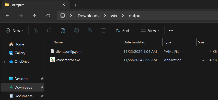Close the output tab

[x=64, y=5]
